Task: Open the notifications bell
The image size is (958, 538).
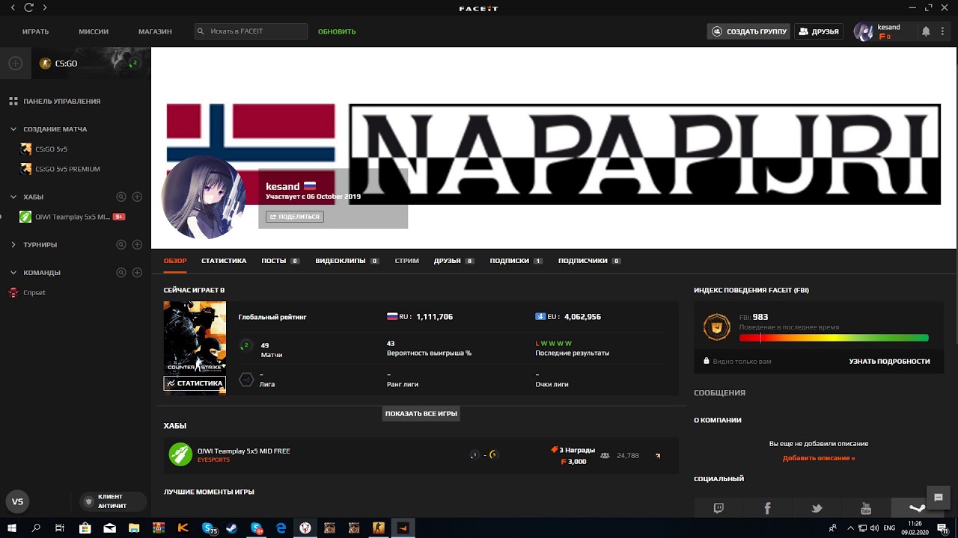Action: [926, 31]
